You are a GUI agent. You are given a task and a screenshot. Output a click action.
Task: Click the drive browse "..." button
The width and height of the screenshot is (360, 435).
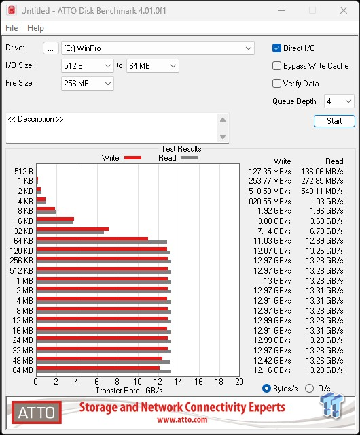click(x=51, y=48)
